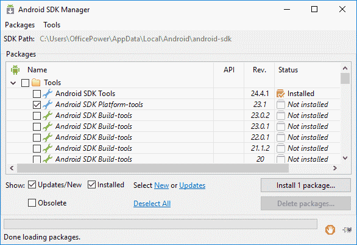This screenshot has width=357, height=245.
Task: Click the Not installed icon in the 21.1.2 row
Action: (280, 148)
